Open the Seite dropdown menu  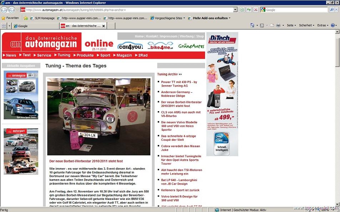click(291, 26)
